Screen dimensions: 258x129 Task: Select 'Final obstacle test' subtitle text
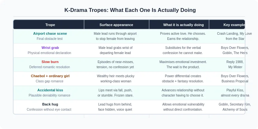50,39
